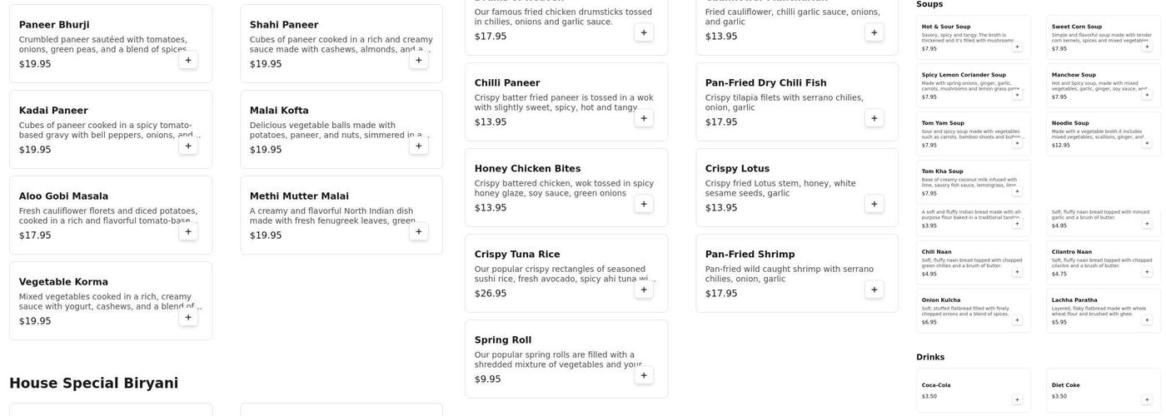Add Coca-Cola from the Drinks section
Viewport: 1166px width, 416px height.
[x=1017, y=399]
